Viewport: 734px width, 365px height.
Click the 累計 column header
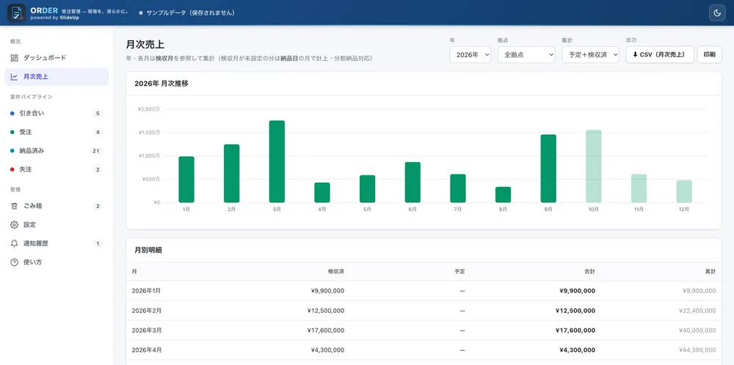[710, 271]
